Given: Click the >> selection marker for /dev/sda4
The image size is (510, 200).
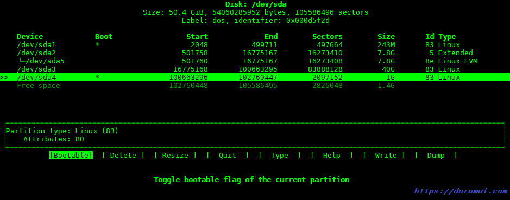Looking at the screenshot, I should pos(4,78).
